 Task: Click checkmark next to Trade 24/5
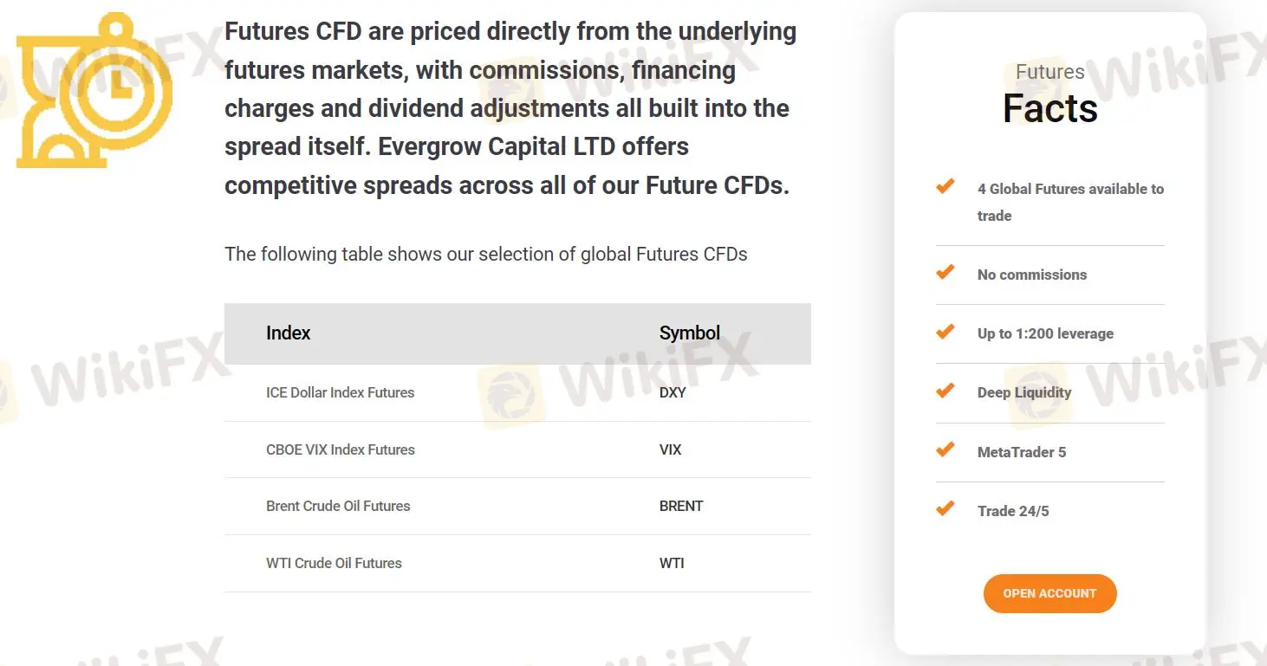[x=945, y=508]
